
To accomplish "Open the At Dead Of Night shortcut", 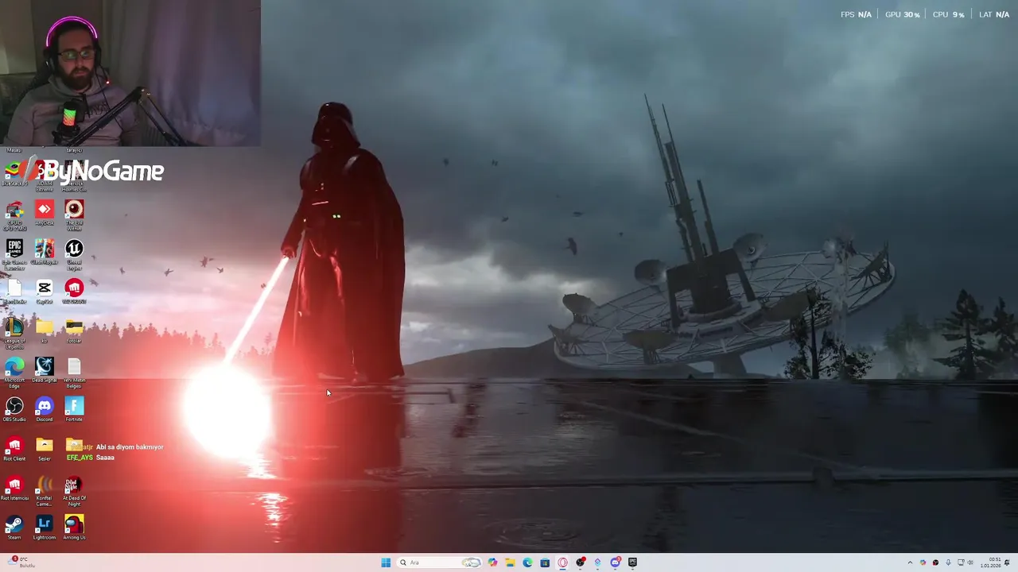I will pyautogui.click(x=74, y=491).
